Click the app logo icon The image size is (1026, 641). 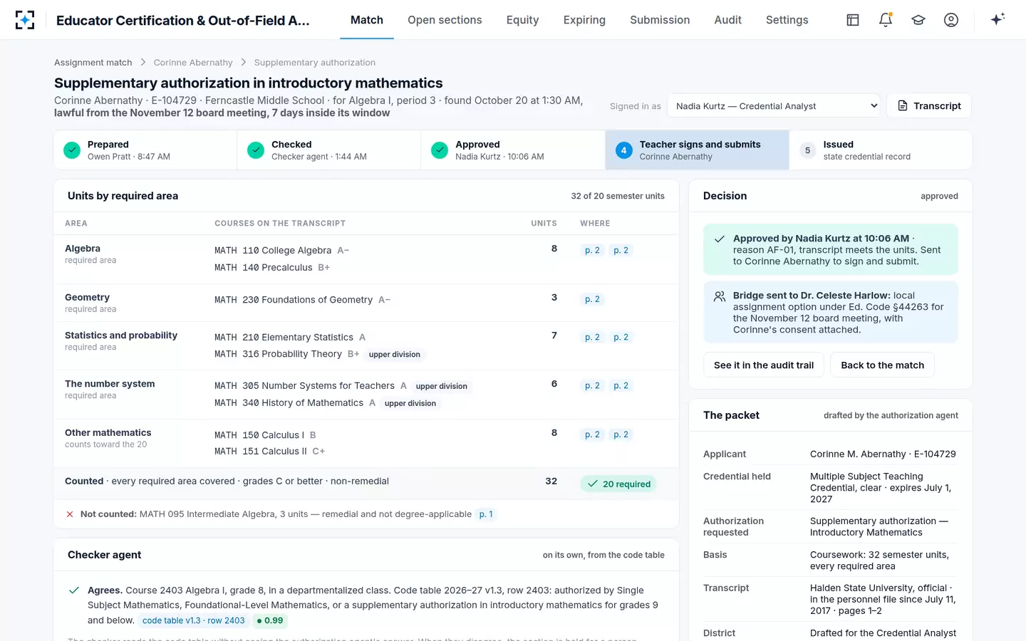click(25, 20)
